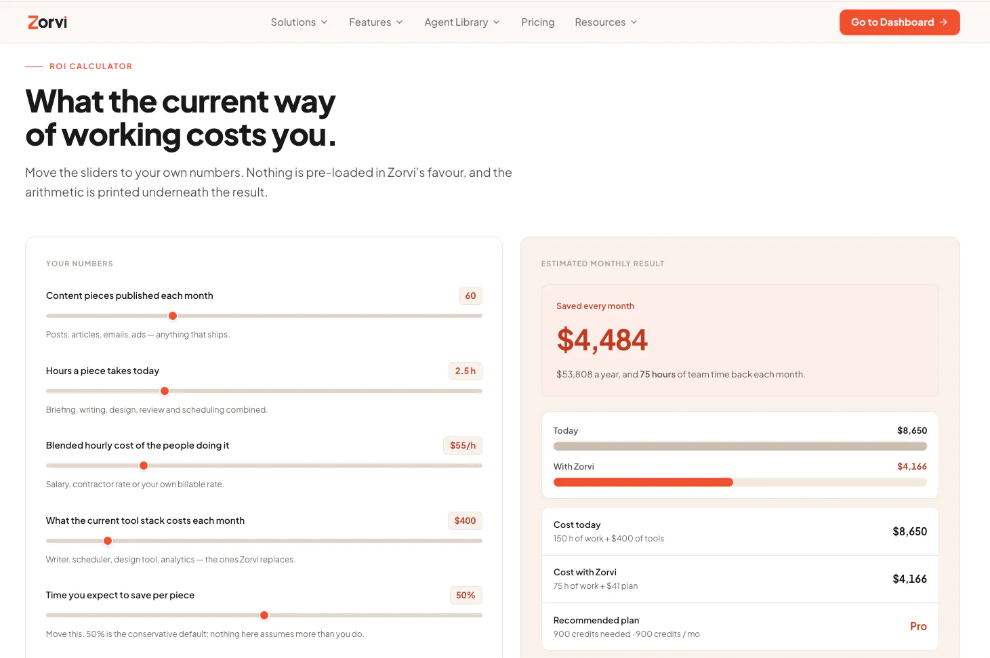The image size is (990, 658).
Task: Click the Zorvi logo
Action: click(x=47, y=22)
